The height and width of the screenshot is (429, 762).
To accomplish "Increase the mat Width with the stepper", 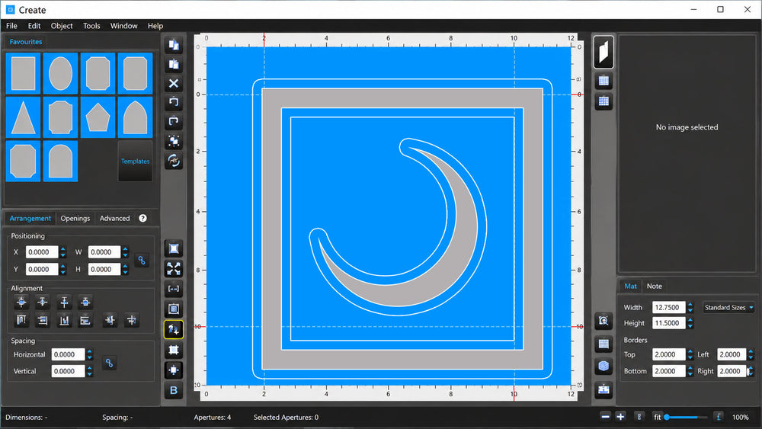I will (x=690, y=305).
